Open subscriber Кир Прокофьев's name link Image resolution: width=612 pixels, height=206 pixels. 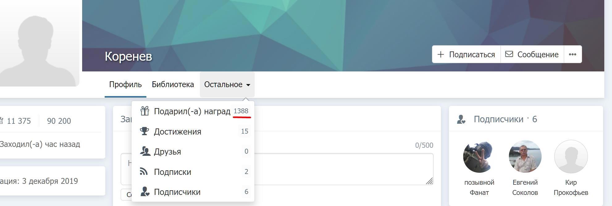coord(571,188)
